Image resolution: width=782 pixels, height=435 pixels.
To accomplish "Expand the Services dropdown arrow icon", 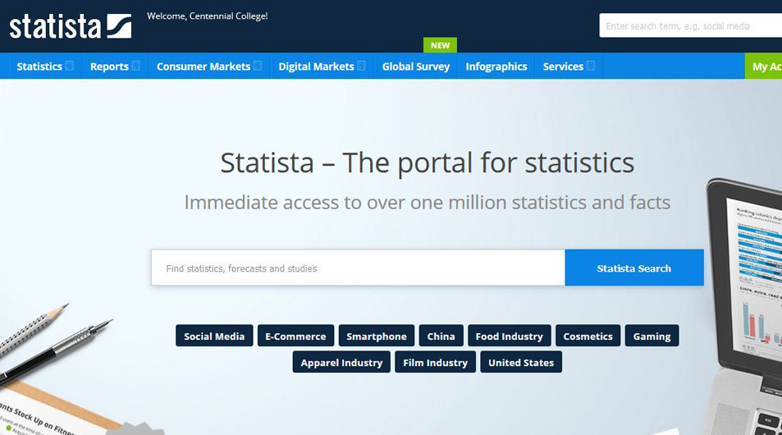I will 591,66.
